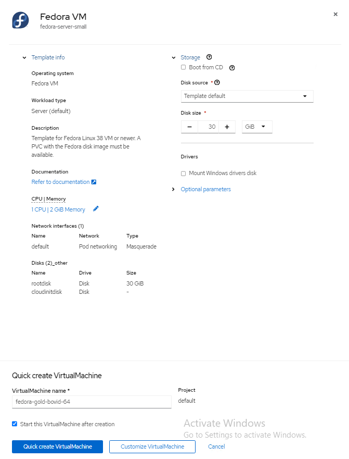Click the VirtualMachine name input field

click(x=92, y=402)
